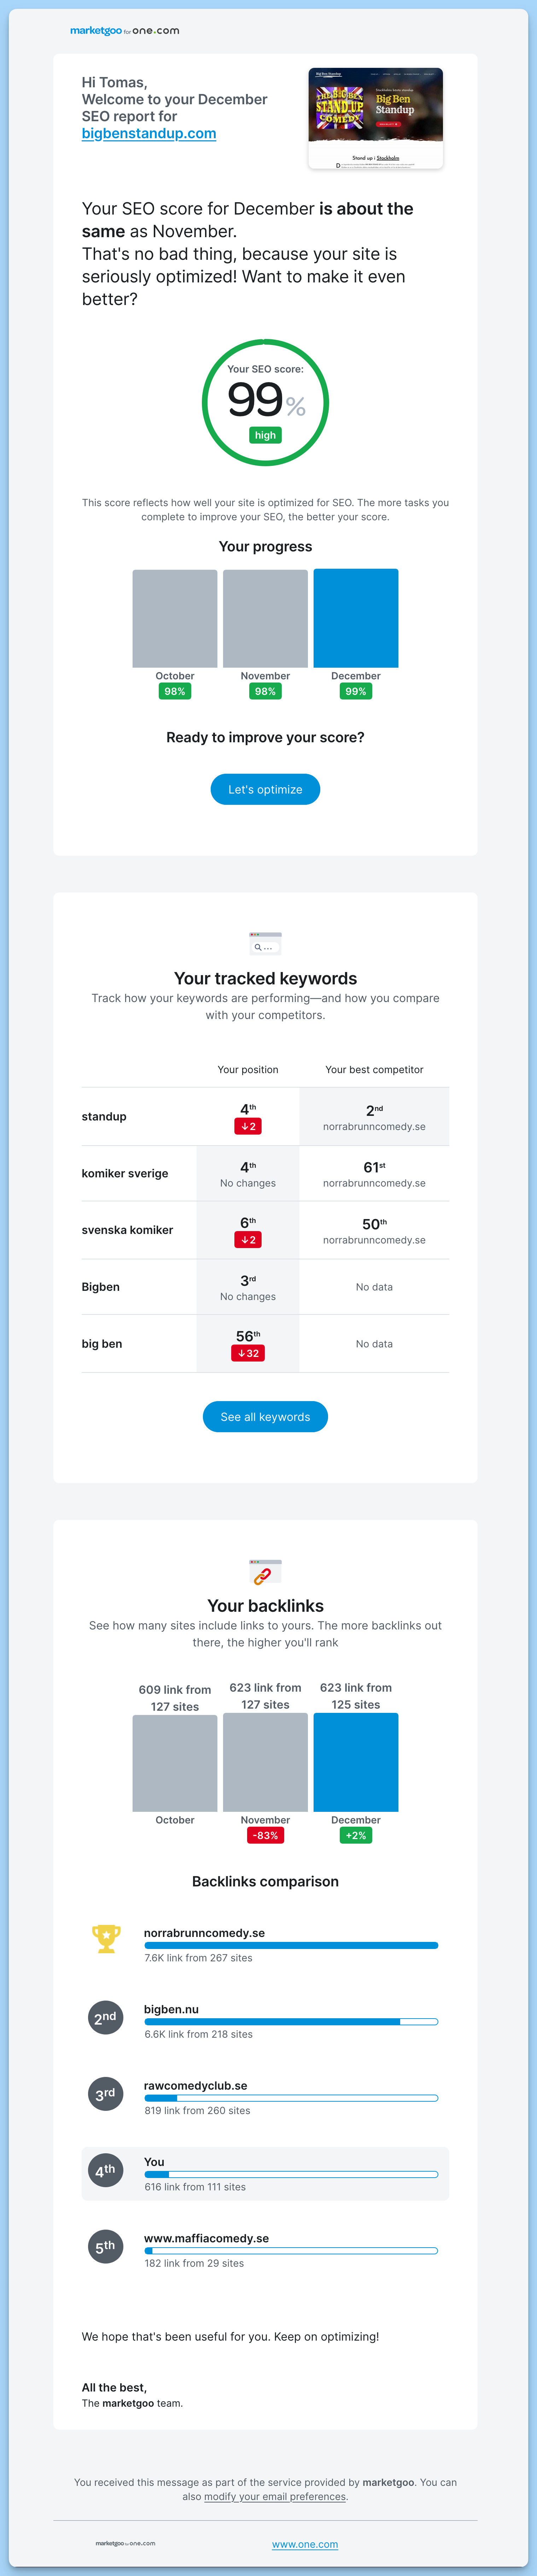
Task: Click the red down 32 position badge
Action: pos(248,1353)
